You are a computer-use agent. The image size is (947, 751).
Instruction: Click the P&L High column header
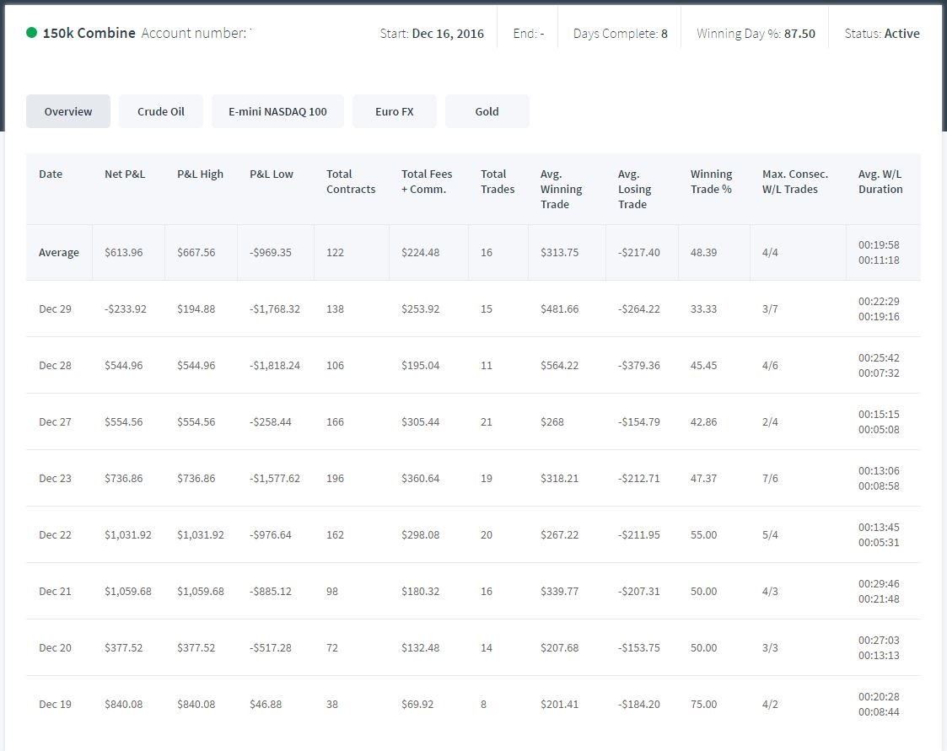pos(200,174)
